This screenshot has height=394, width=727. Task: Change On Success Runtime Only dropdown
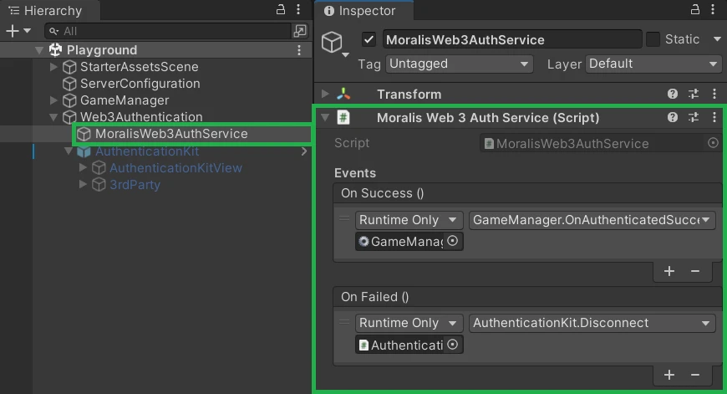click(409, 220)
